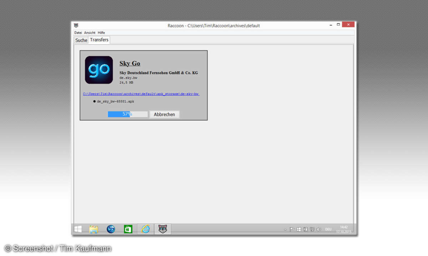The image size is (428, 256).
Task: Click the 57% download progress bar
Action: [128, 114]
